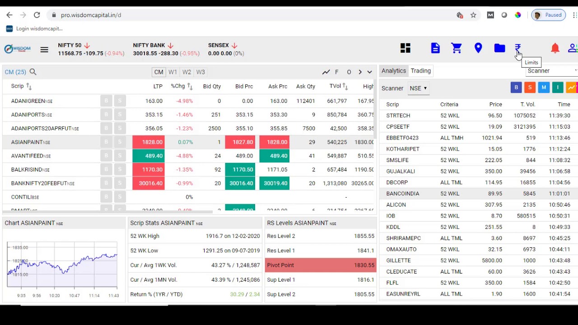Screen dimensions: 578x325
Task: Open the Trading tab
Action: click(420, 71)
